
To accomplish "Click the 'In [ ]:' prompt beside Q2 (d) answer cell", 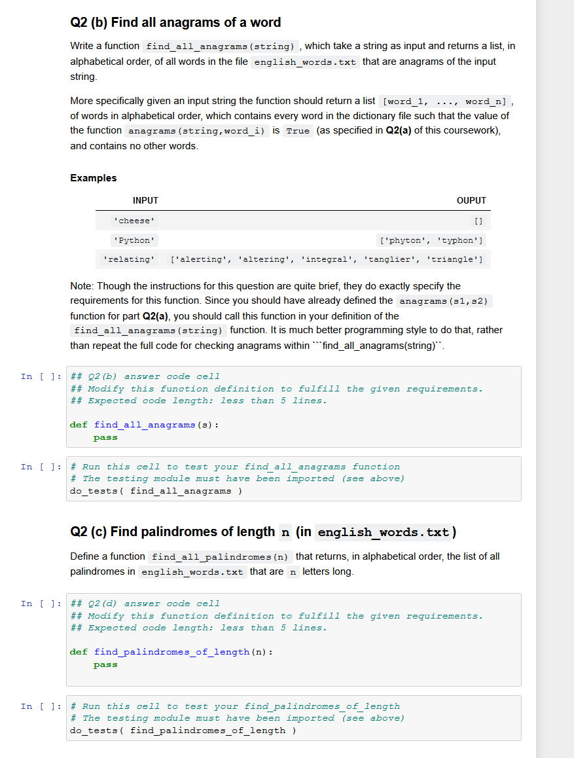I will [x=41, y=604].
